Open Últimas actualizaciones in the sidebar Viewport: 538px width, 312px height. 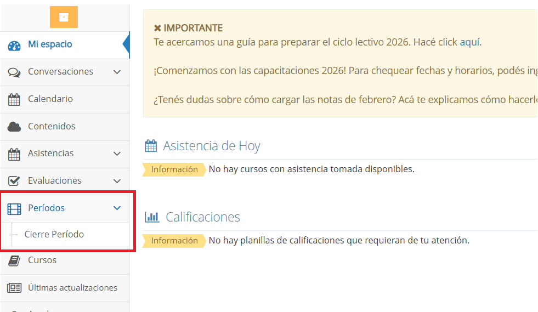click(x=72, y=287)
